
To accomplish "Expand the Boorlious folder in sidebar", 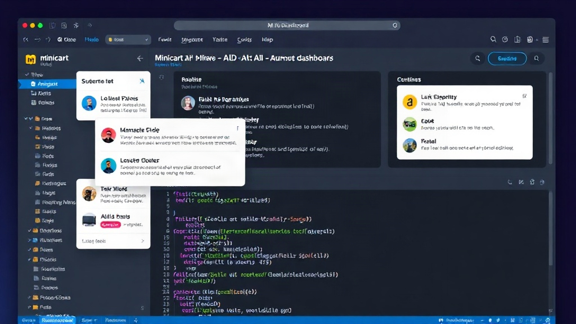I will point(29,231).
